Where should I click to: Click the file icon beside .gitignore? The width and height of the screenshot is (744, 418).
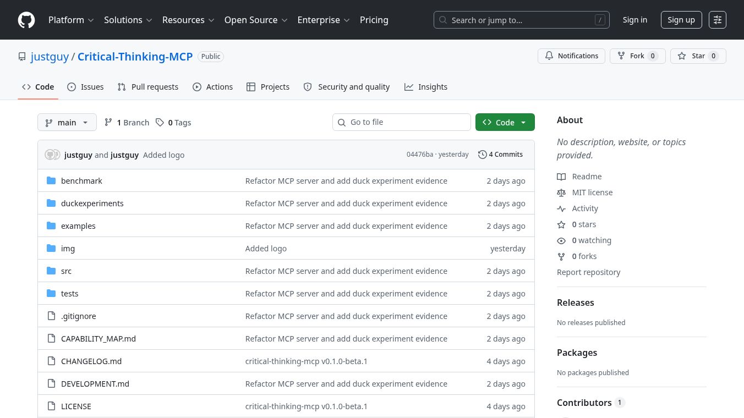coord(51,316)
